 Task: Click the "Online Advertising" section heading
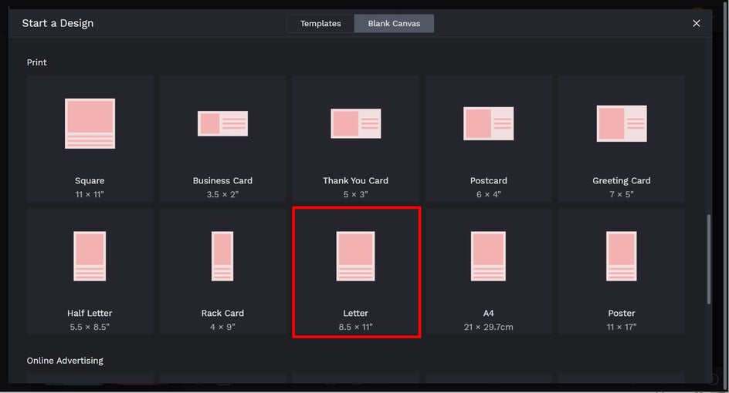pyautogui.click(x=65, y=361)
